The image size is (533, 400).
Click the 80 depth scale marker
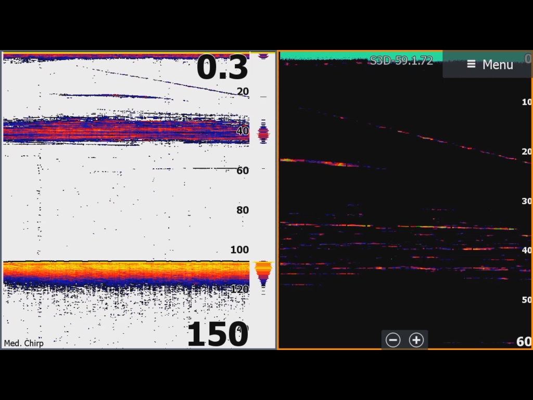tap(243, 210)
